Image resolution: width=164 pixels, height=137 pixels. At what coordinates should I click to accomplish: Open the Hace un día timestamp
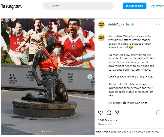click(105, 124)
